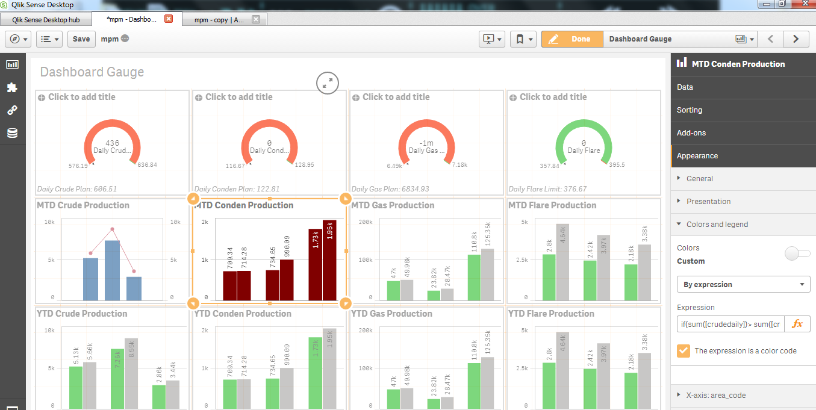816x410 pixels.
Task: Collapse the Colors and legend section
Action: pos(743,225)
